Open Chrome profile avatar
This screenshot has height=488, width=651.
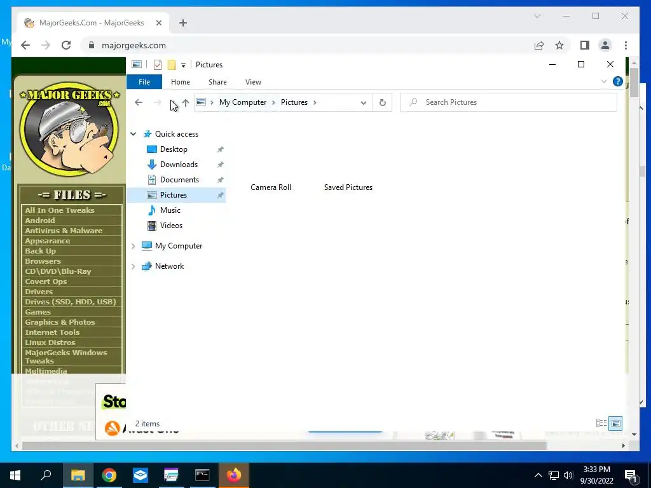[605, 45]
